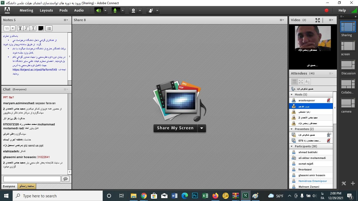
Task: Select participant ali akbar mohammadi
Action: [311, 158]
